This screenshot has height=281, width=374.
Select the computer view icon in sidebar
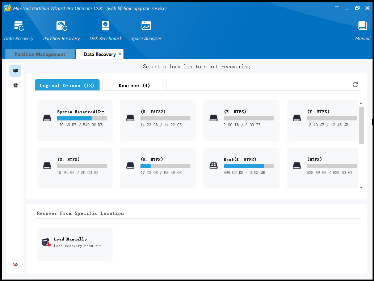click(x=15, y=71)
